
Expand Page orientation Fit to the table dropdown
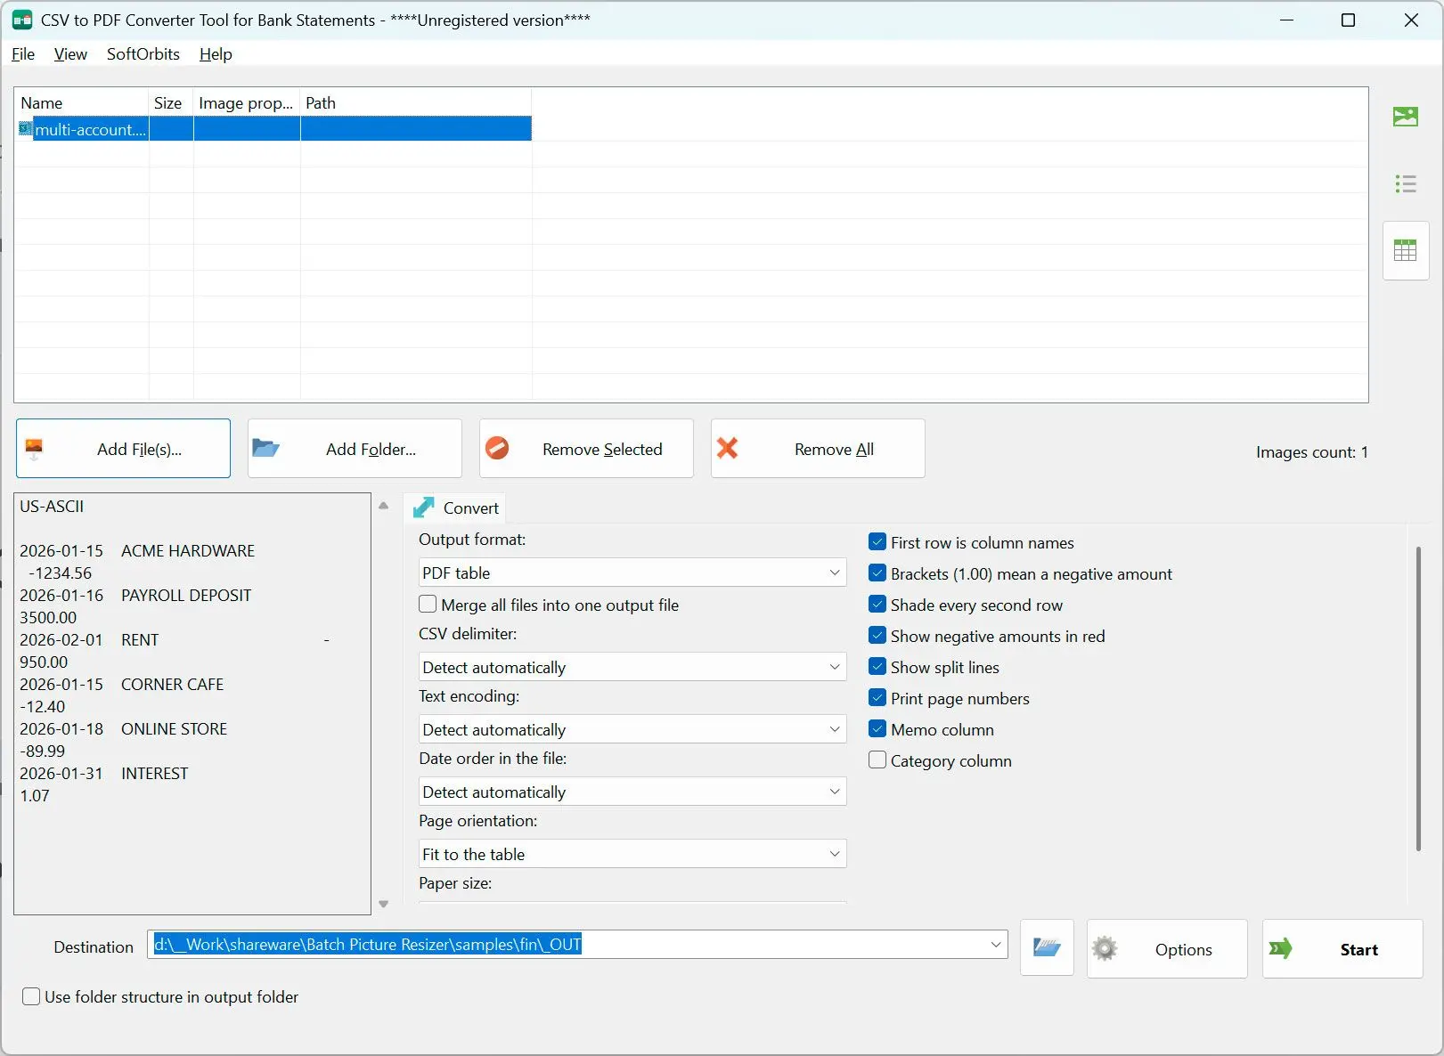632,854
